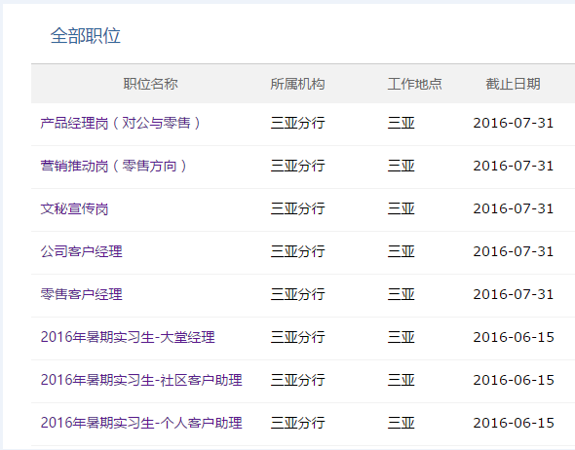Open 产品经理岗（对公与零售）job link
The height and width of the screenshot is (450, 575).
(121, 123)
